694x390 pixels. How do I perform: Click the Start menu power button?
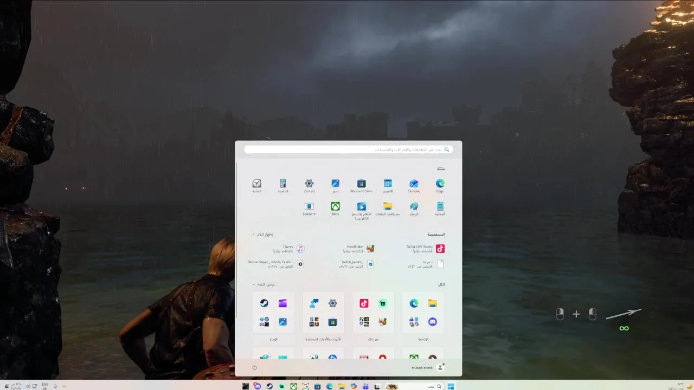[x=254, y=368]
